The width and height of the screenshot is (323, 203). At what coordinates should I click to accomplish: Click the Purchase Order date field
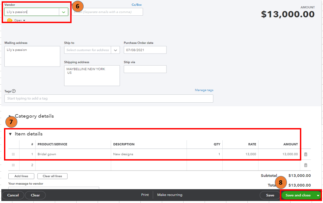pos(145,50)
